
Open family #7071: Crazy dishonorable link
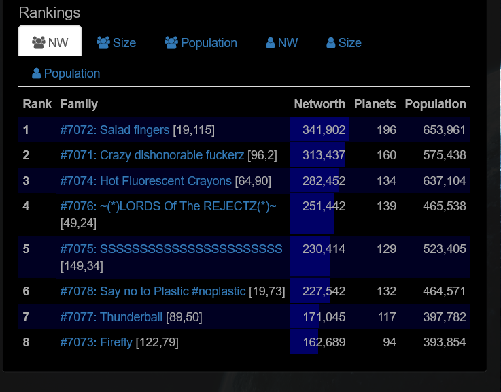(152, 155)
